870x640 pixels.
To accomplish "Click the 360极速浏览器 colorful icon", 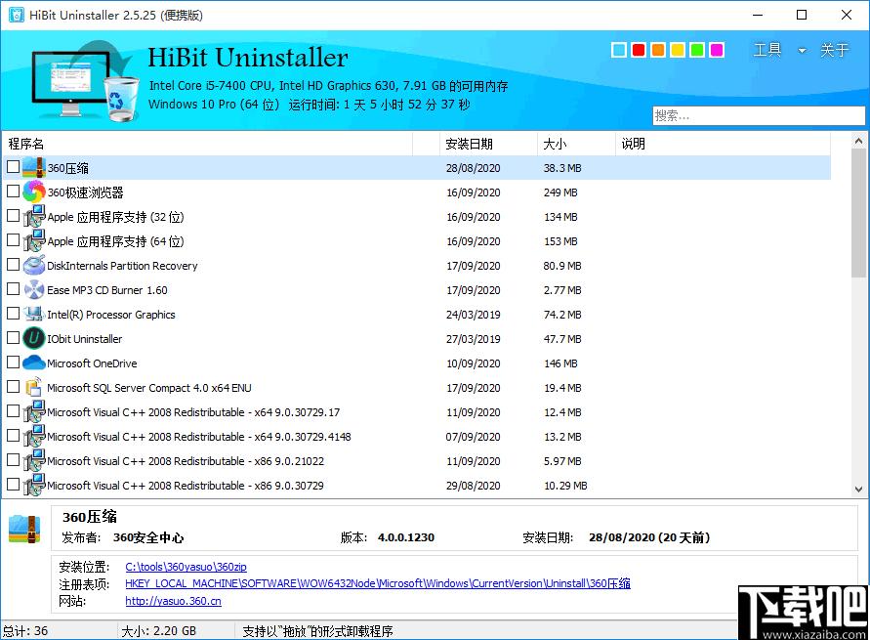I will [x=34, y=192].
